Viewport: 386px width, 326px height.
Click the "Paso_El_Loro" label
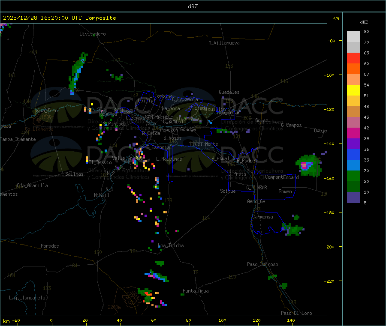[x=296, y=313]
